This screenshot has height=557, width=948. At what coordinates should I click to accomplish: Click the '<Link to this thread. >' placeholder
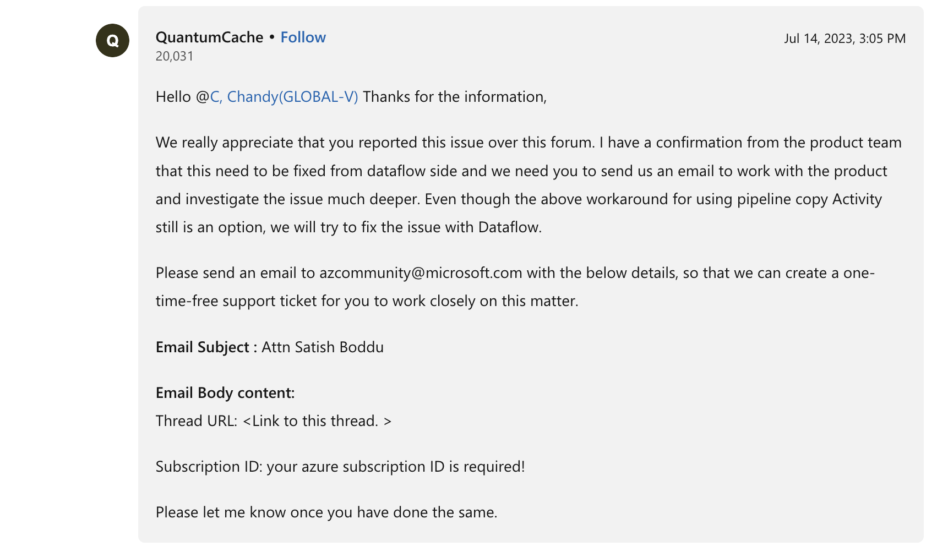click(x=317, y=421)
